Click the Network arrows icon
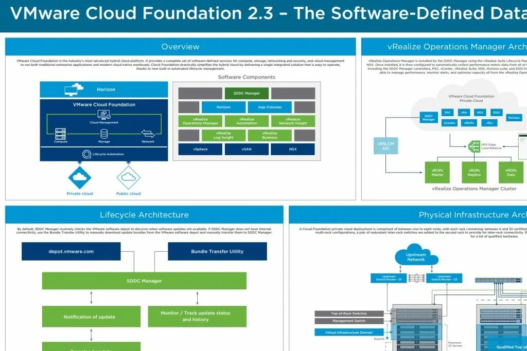Screen dimensions: 527x351 click(x=147, y=134)
